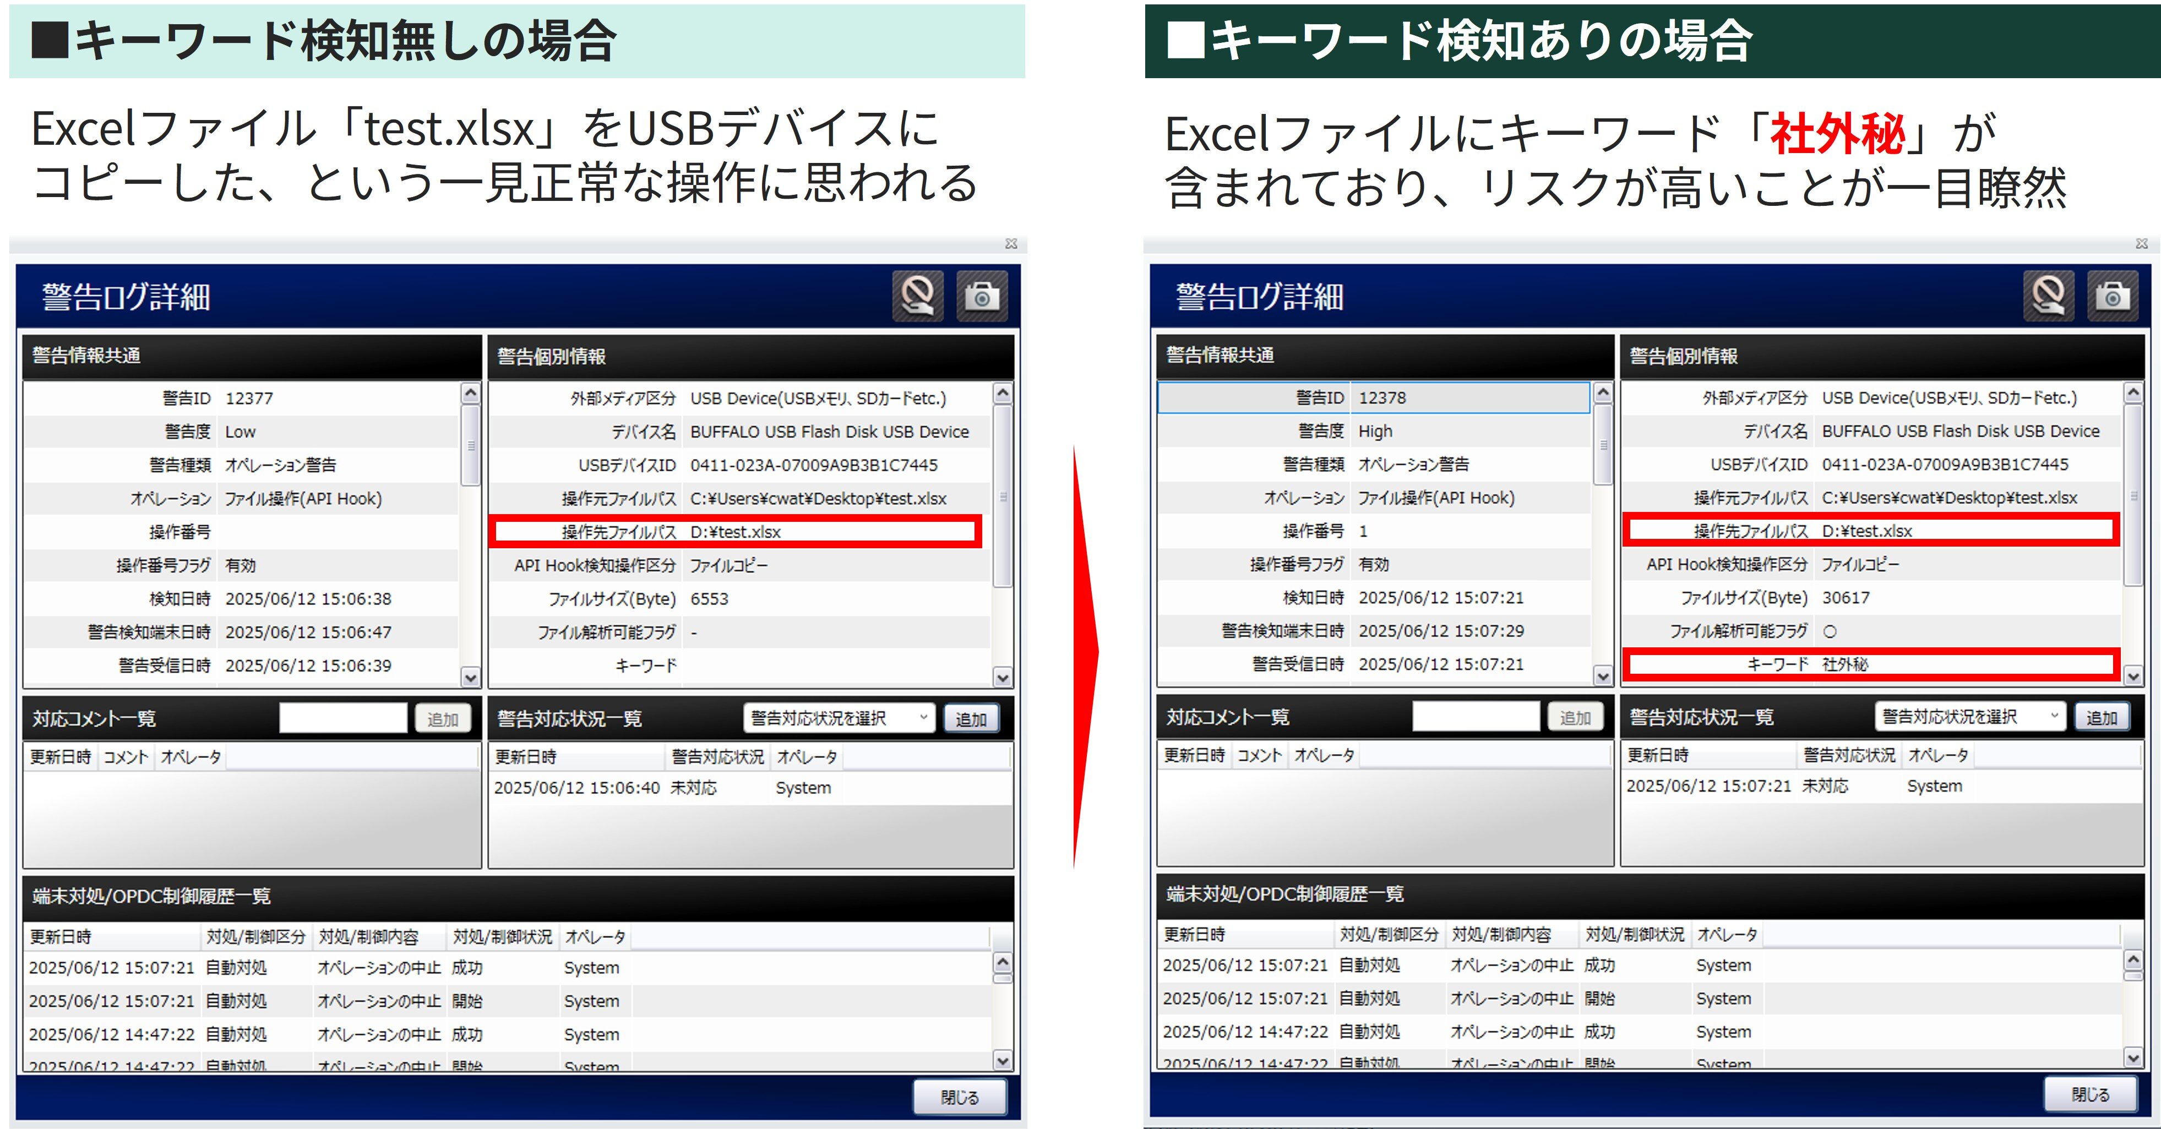The height and width of the screenshot is (1129, 2161).
Task: Select the 外部メディア区分 USB Device row in the left window
Action: click(740, 399)
